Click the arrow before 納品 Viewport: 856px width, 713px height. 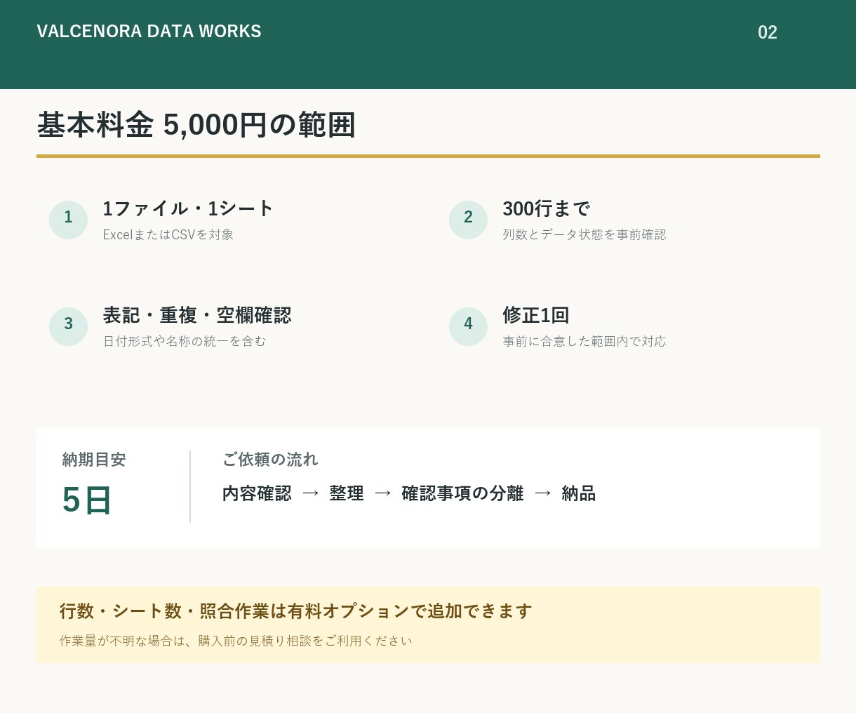point(543,493)
